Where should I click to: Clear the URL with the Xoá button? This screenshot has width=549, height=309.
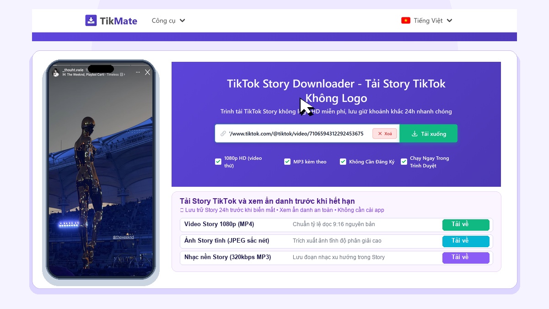tap(385, 134)
